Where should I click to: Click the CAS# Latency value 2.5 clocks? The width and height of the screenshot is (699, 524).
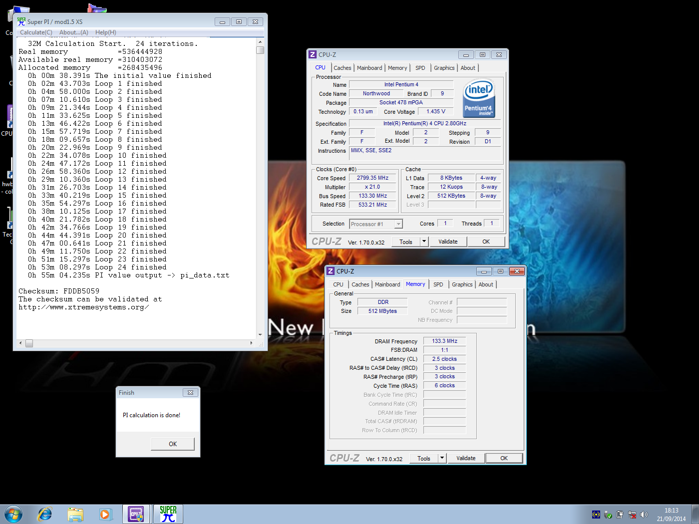click(445, 359)
